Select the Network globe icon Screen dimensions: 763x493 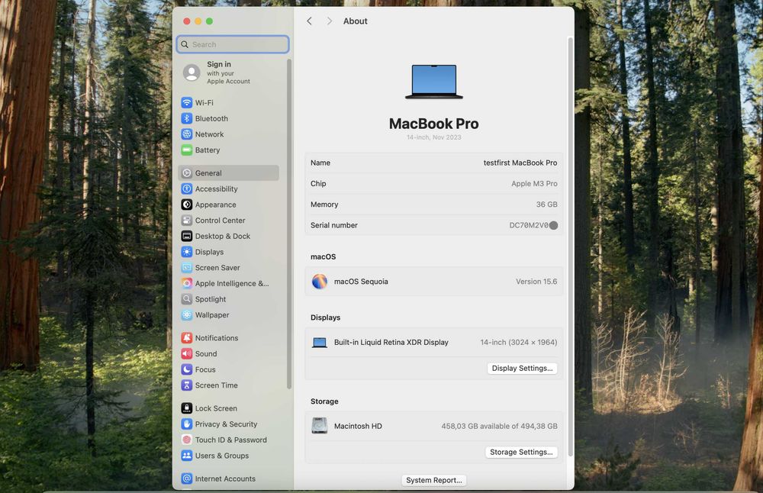(187, 134)
